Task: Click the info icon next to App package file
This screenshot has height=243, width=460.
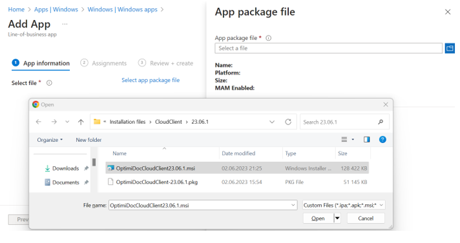Action: [268, 38]
